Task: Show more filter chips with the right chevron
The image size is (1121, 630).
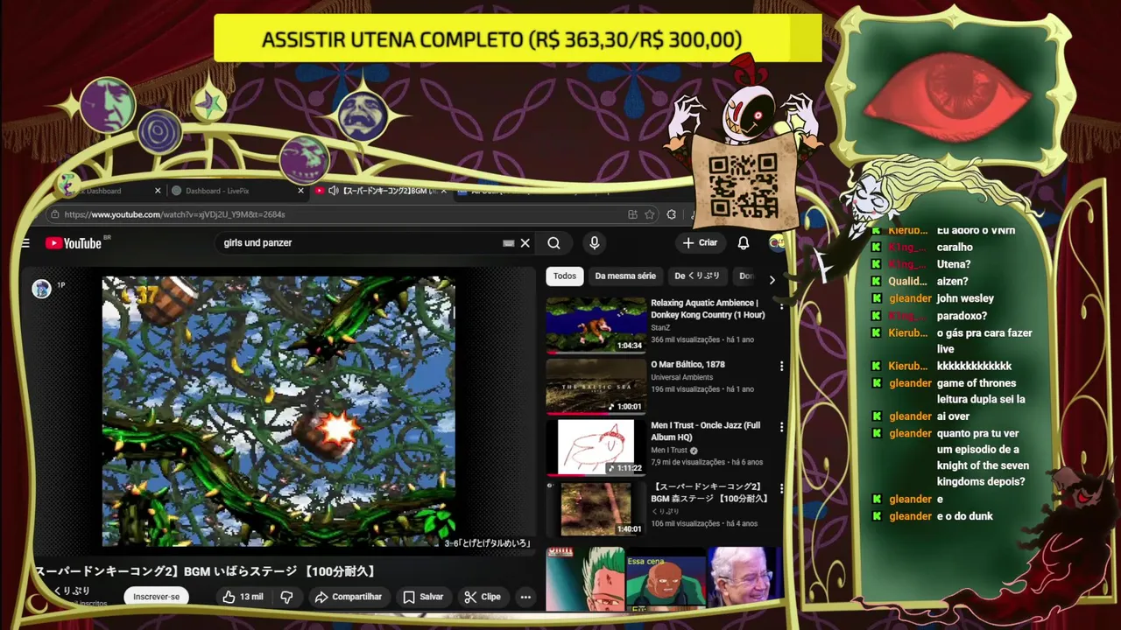Action: tap(772, 280)
